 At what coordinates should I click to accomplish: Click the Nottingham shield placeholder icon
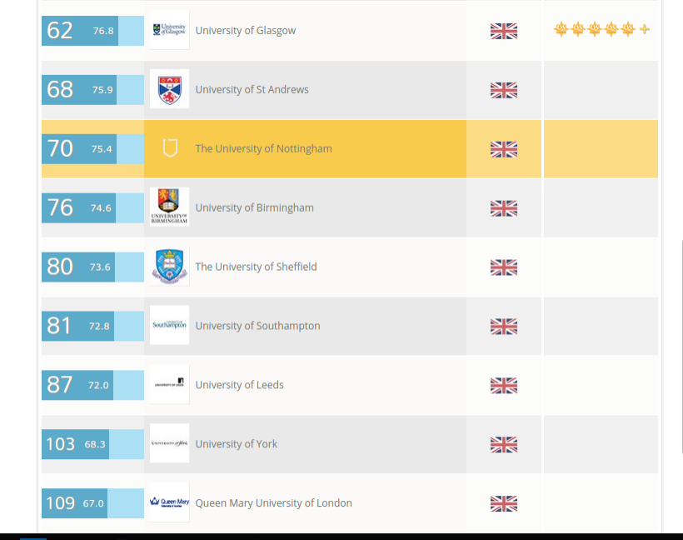coord(170,147)
